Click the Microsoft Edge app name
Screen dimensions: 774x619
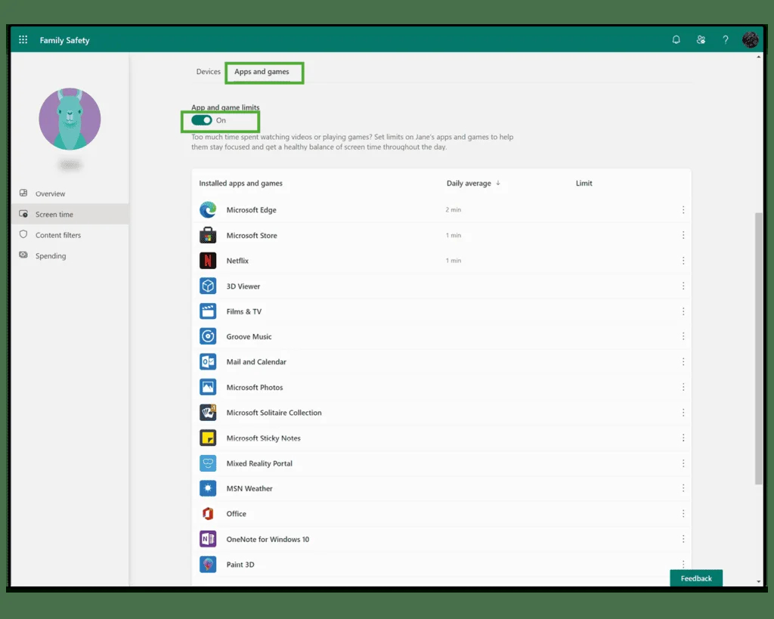(251, 210)
